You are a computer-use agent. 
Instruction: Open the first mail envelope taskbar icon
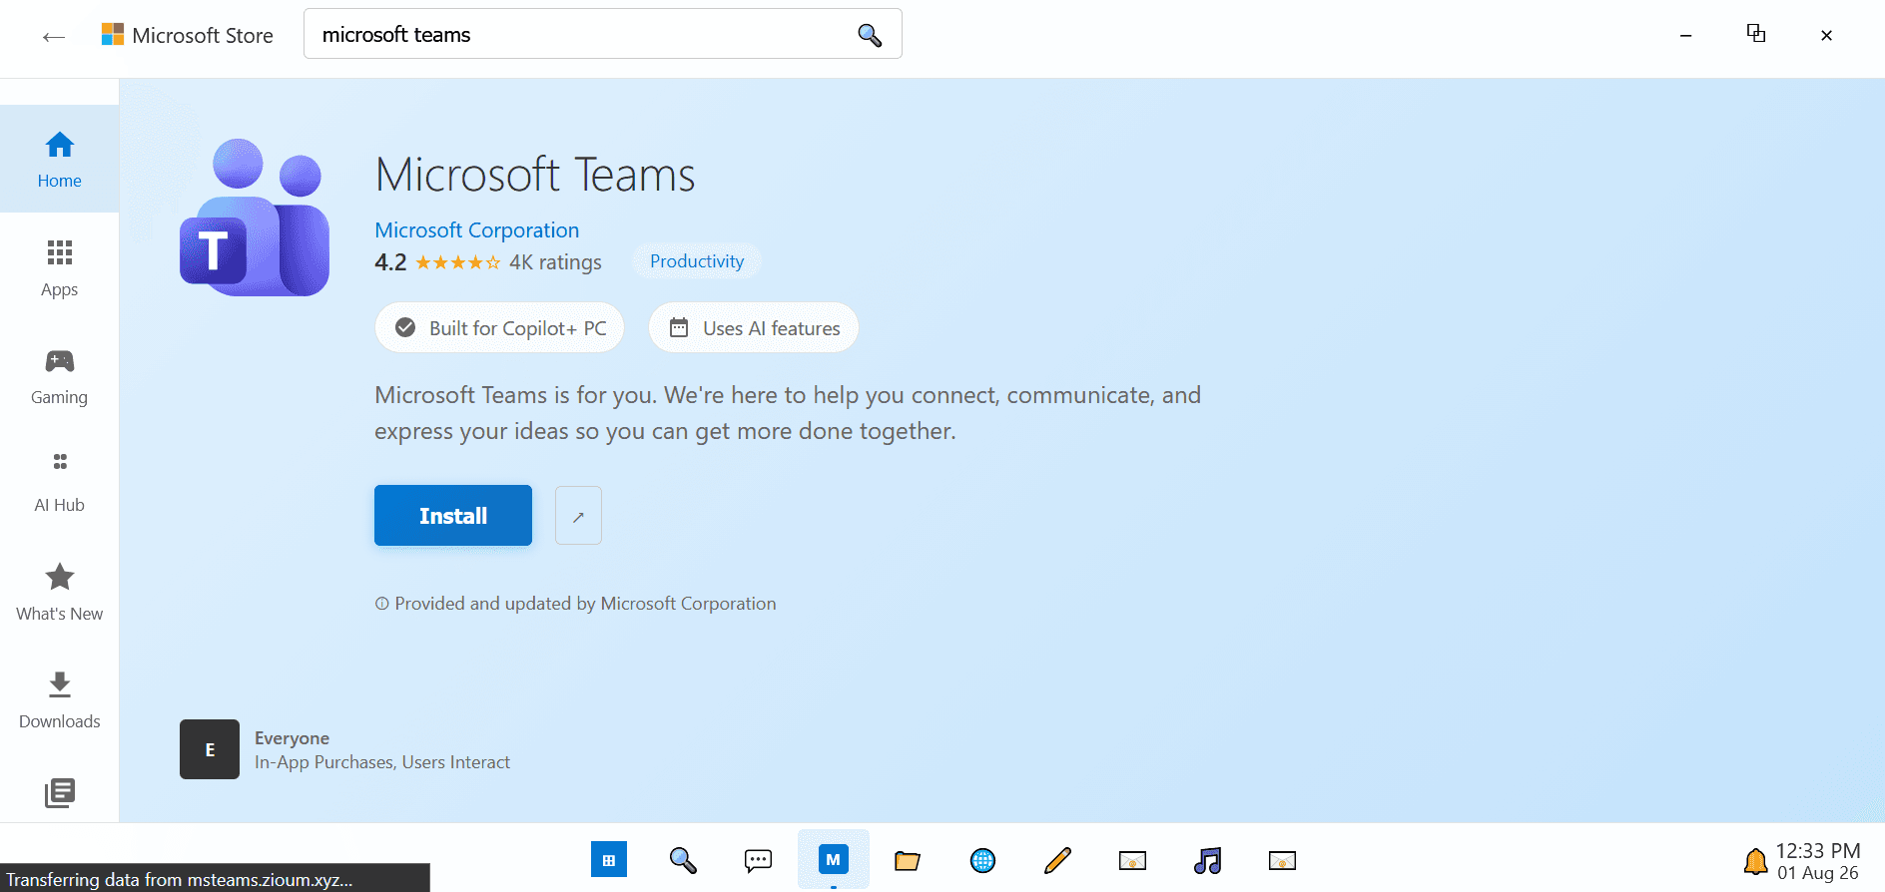[x=1133, y=860]
